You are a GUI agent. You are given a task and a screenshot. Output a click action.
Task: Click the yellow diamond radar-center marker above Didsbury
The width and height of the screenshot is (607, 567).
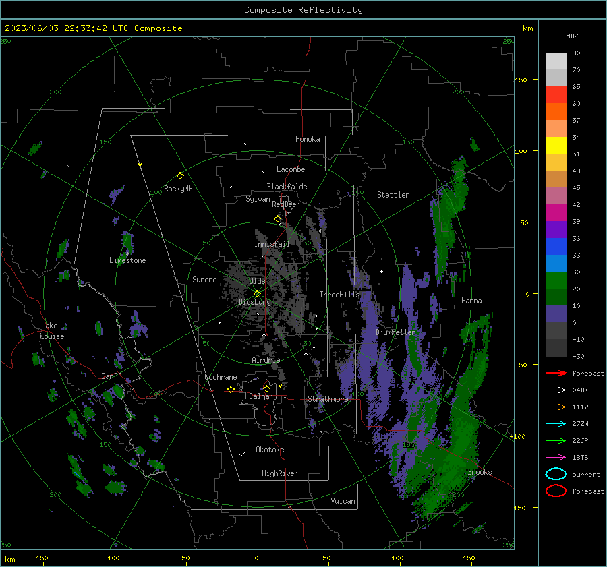click(257, 294)
